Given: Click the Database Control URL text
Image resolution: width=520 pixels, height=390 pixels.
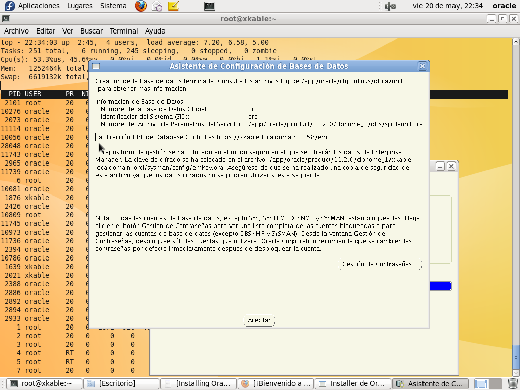Looking at the screenshot, I should pyautogui.click(x=211, y=137).
